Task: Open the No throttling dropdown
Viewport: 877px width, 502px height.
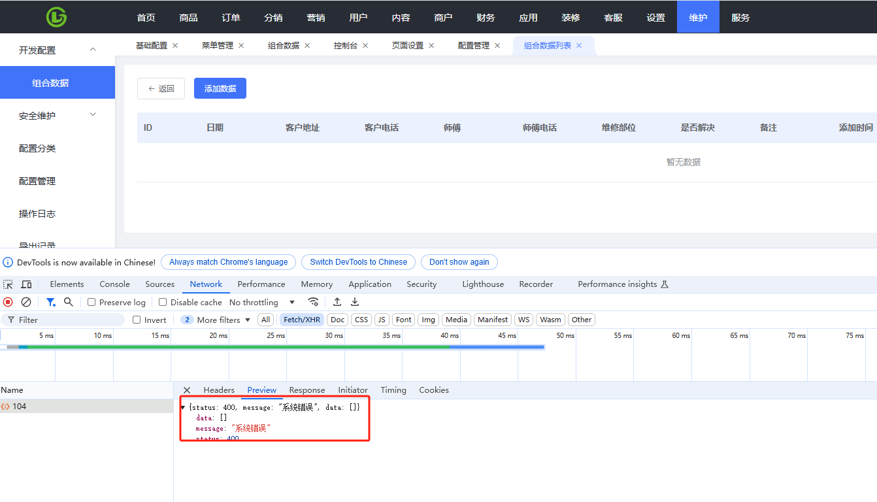Action: click(262, 302)
